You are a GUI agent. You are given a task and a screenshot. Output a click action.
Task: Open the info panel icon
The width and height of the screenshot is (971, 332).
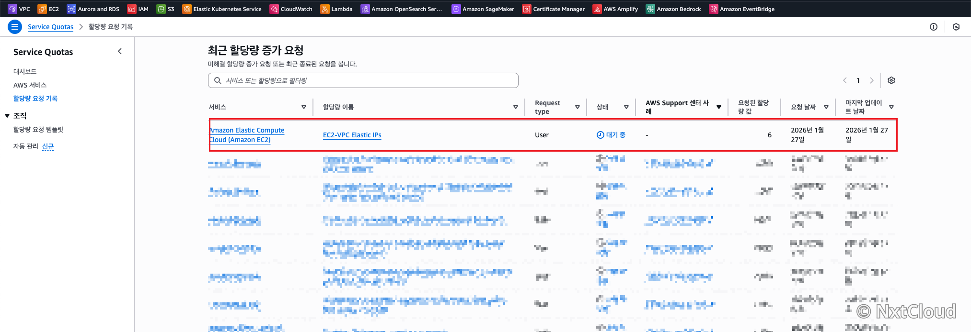click(x=934, y=27)
